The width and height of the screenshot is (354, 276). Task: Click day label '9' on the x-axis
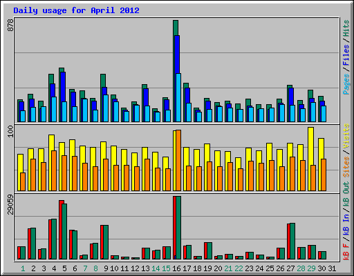click(106, 268)
